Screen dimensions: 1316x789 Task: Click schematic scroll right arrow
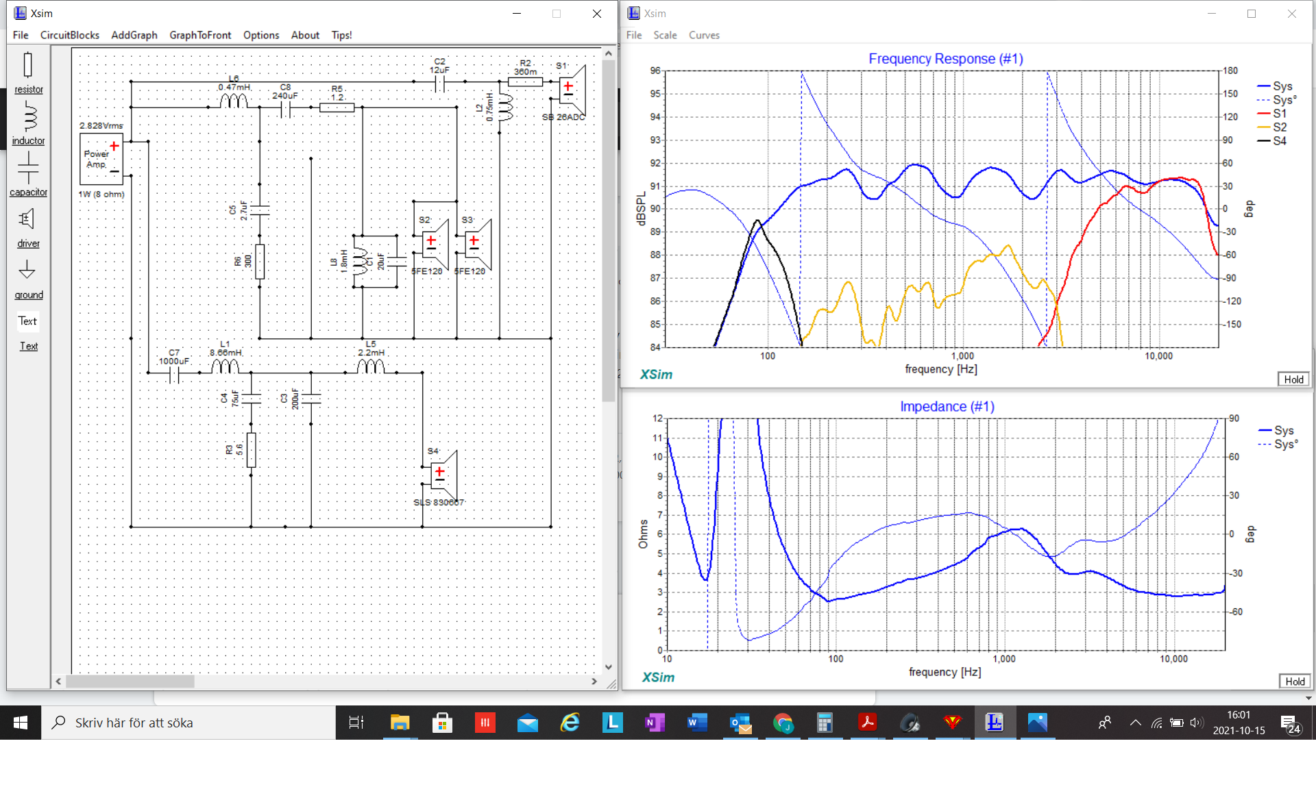594,681
